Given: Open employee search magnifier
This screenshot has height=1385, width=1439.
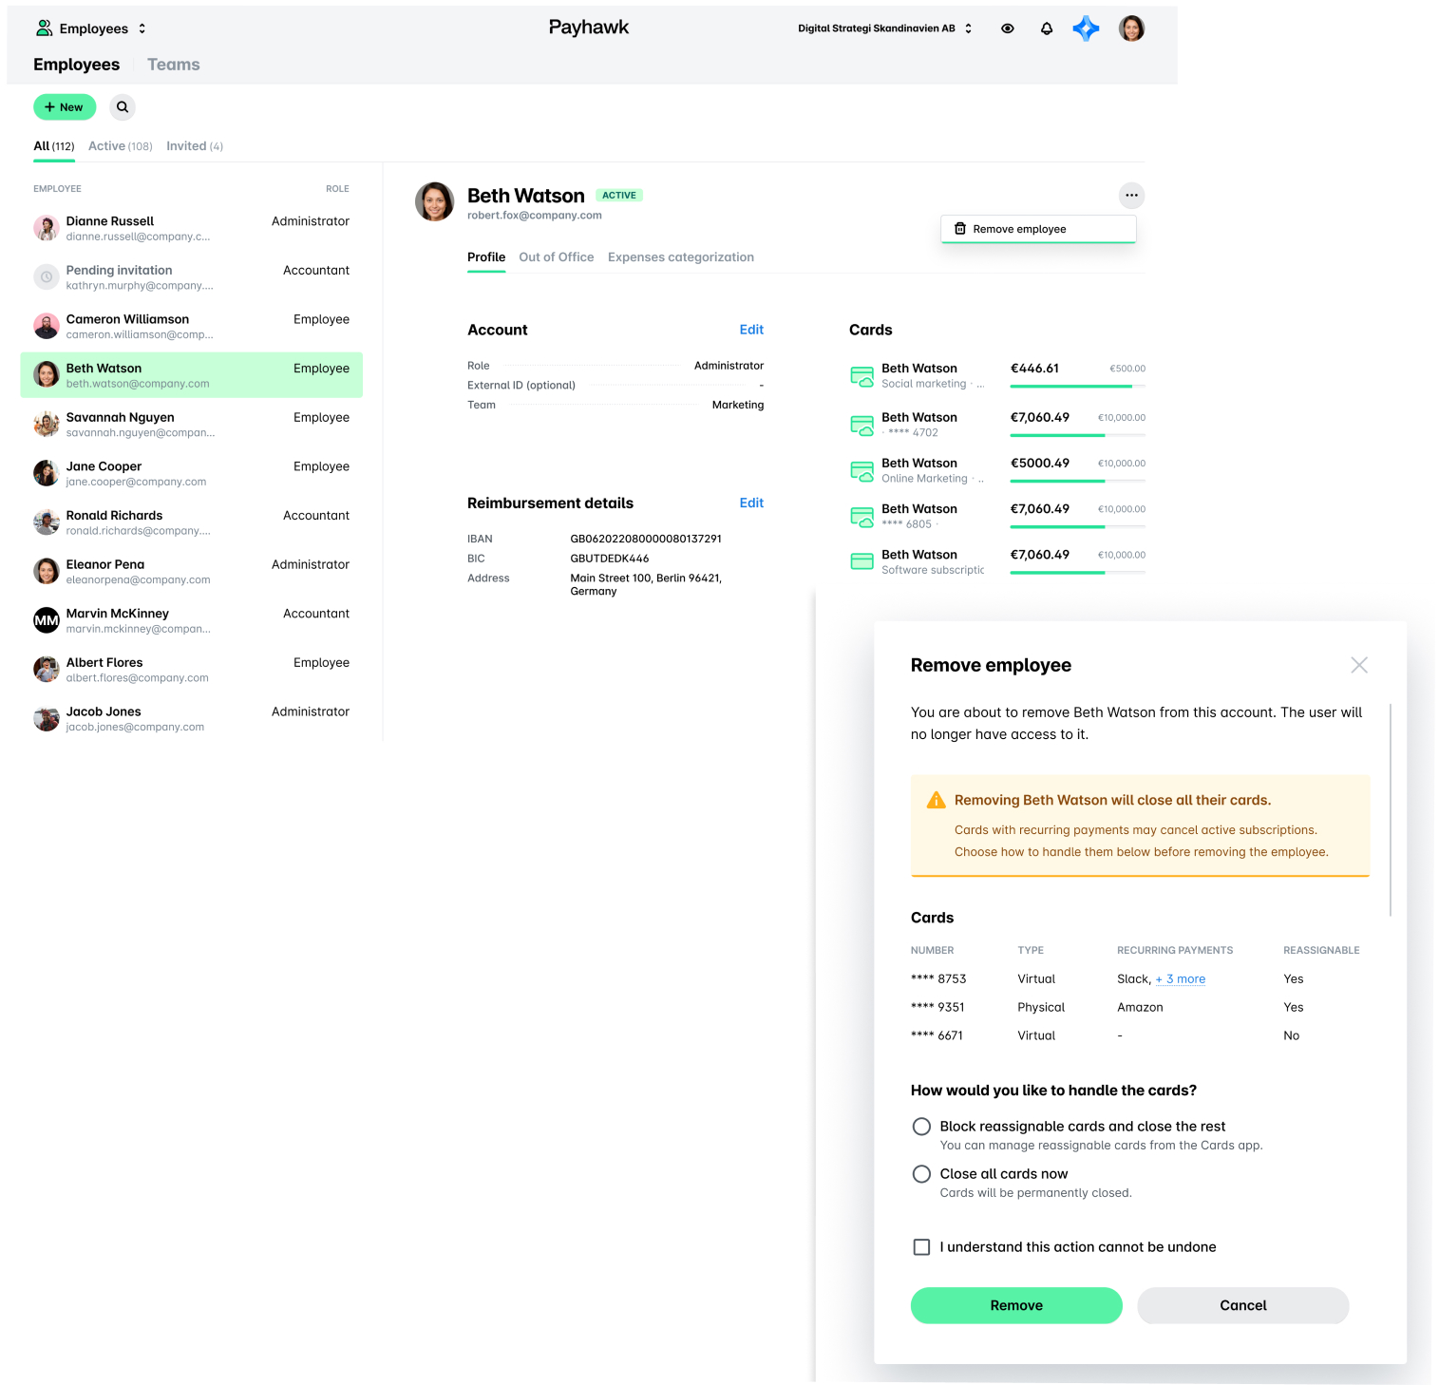Looking at the screenshot, I should [x=123, y=107].
